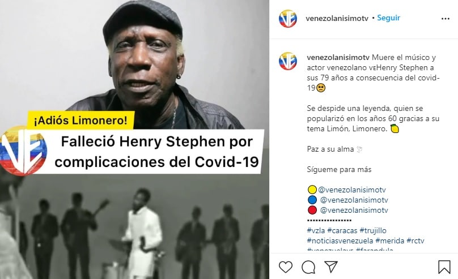Open the three-dot more options menu
The height and width of the screenshot is (279, 458).
[x=445, y=19]
